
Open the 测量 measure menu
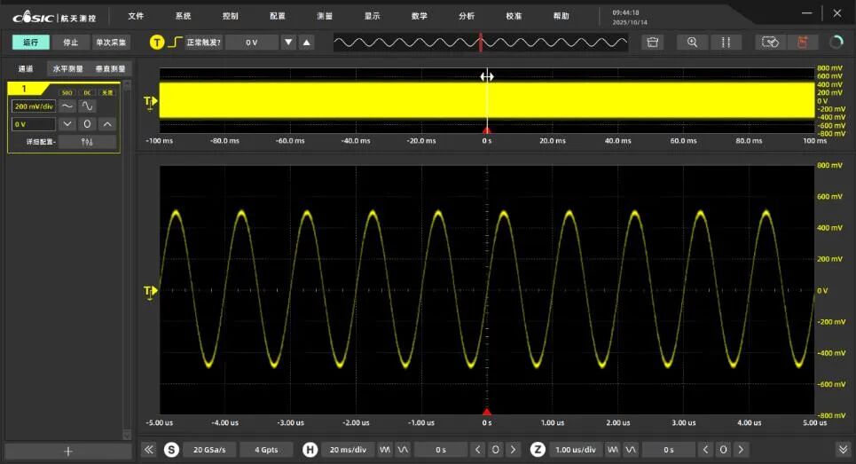(x=325, y=16)
